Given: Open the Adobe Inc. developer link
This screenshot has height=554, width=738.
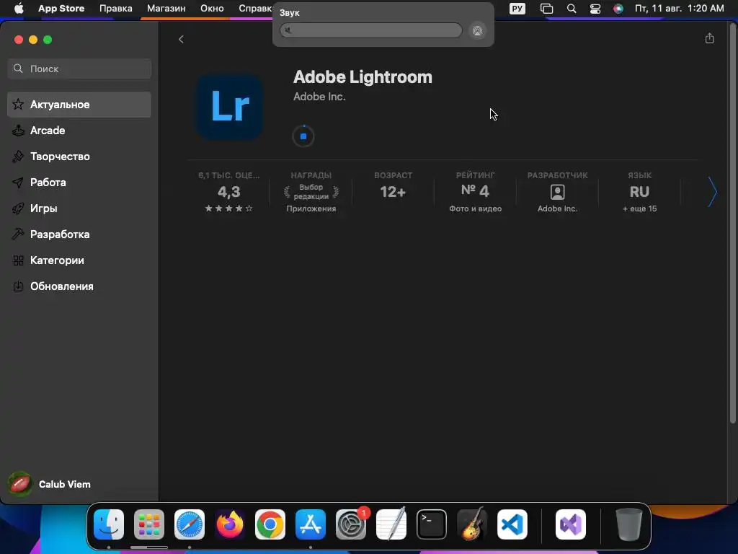Looking at the screenshot, I should [x=319, y=97].
